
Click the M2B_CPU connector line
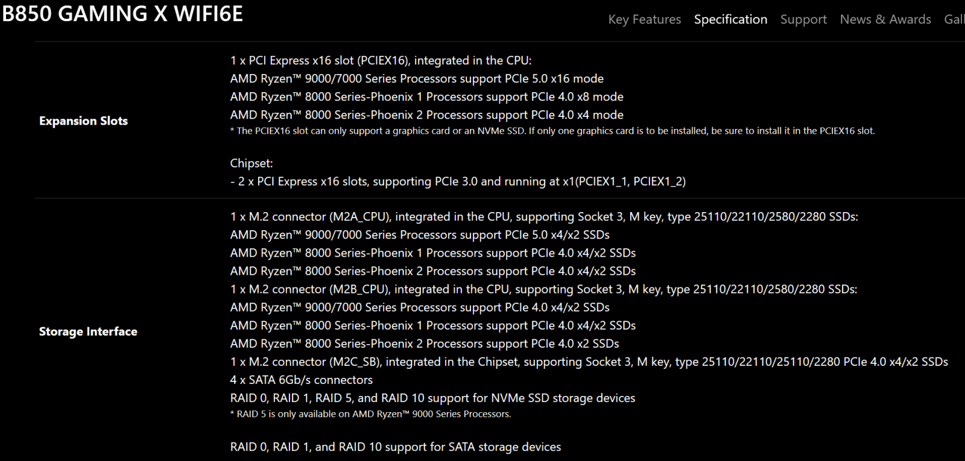coord(543,289)
